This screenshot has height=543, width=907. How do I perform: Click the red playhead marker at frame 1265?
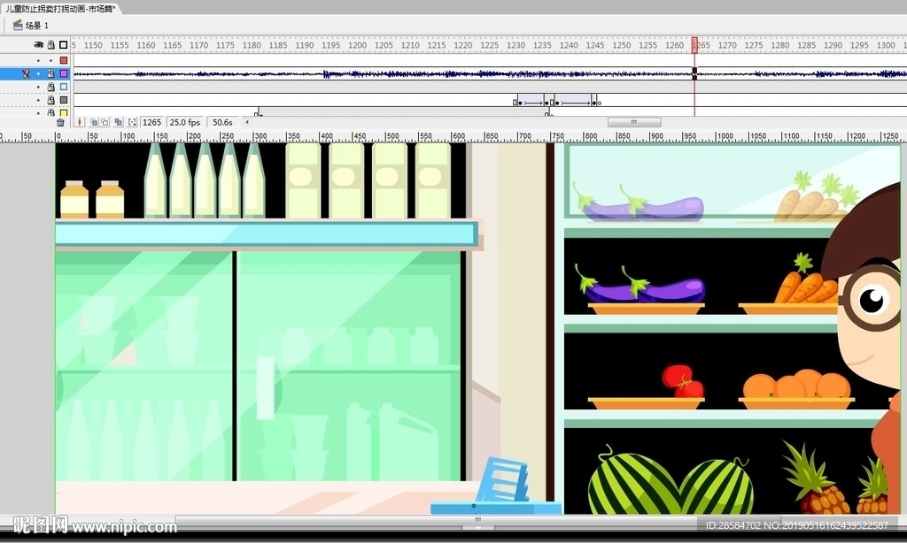(x=696, y=45)
